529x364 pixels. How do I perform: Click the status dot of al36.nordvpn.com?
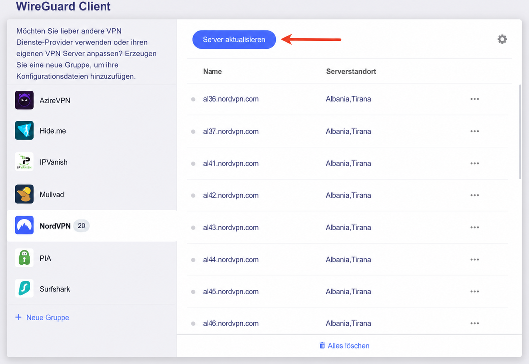click(193, 99)
